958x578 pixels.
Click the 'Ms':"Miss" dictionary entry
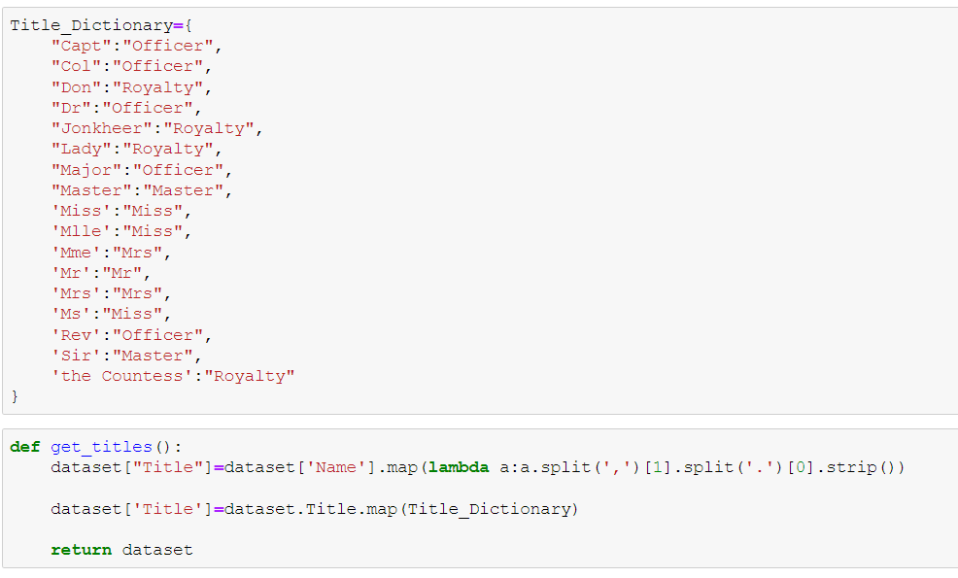pyautogui.click(x=111, y=314)
